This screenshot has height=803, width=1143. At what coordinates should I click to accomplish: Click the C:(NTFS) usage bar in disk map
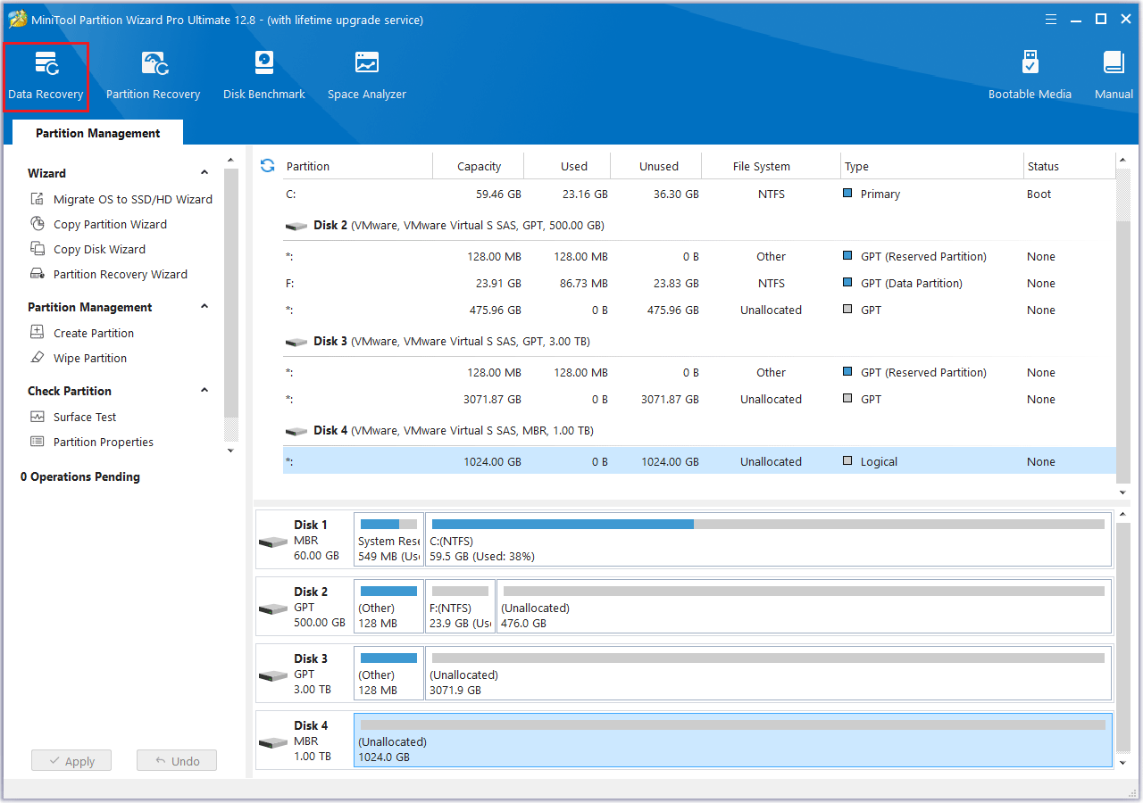[x=768, y=525]
